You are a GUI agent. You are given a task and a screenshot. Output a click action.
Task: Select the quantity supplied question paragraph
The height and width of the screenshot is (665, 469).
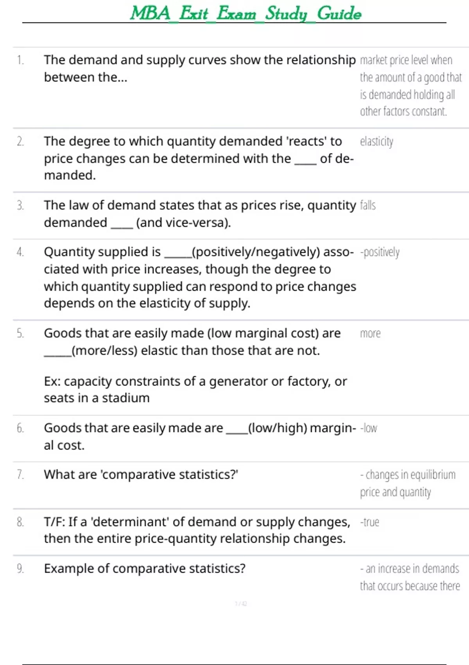[199, 277]
